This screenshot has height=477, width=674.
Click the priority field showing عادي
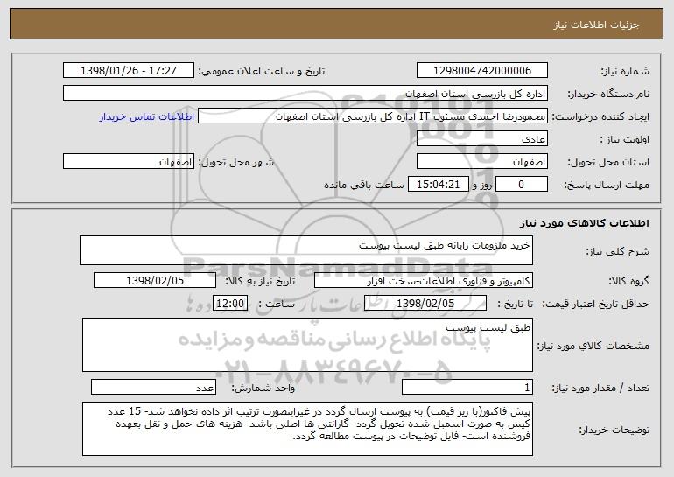coord(481,139)
